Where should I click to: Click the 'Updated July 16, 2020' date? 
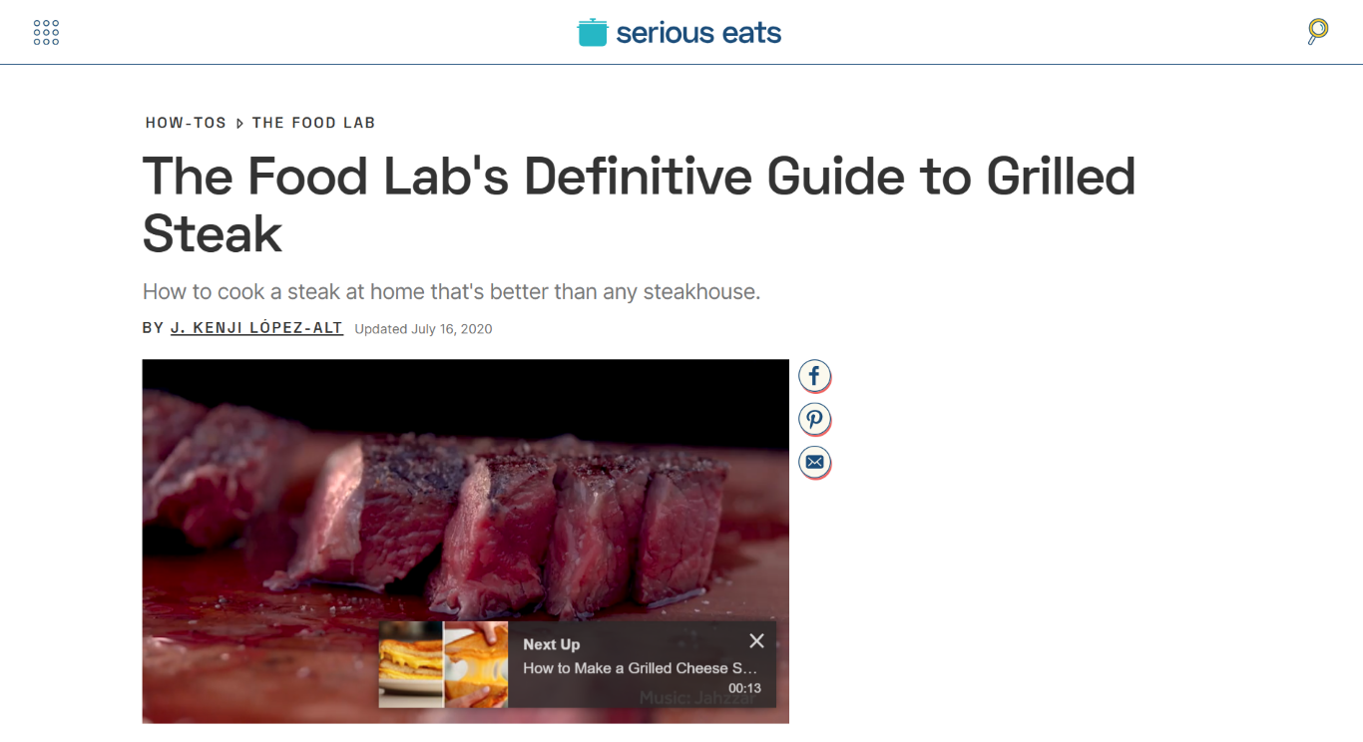point(423,329)
